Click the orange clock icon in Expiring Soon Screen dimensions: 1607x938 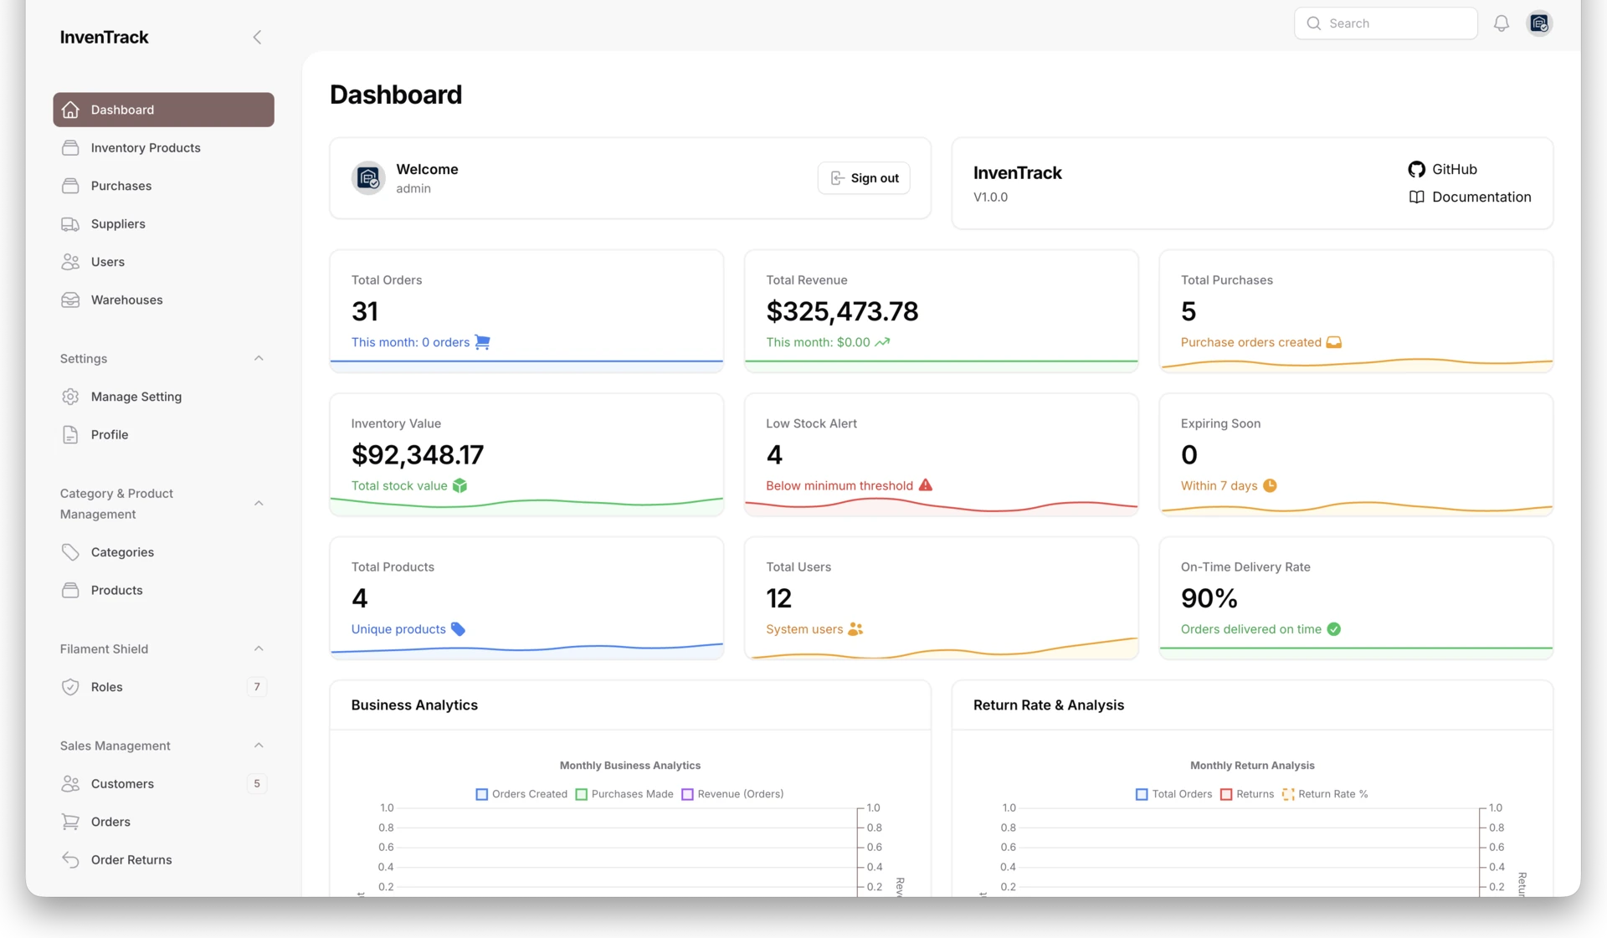coord(1270,486)
